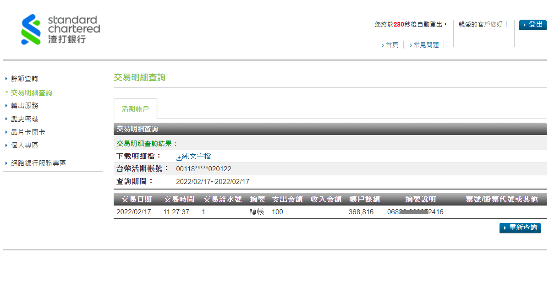
Task: Click the Standard Chartered logo
Action: click(x=60, y=29)
